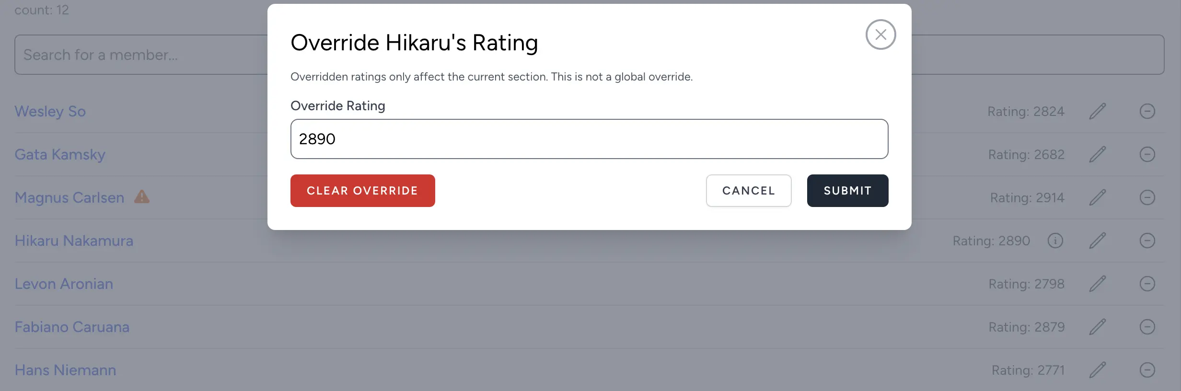Image resolution: width=1181 pixels, height=391 pixels.
Task: Open Fabiano Caruana's member link
Action: click(x=72, y=327)
